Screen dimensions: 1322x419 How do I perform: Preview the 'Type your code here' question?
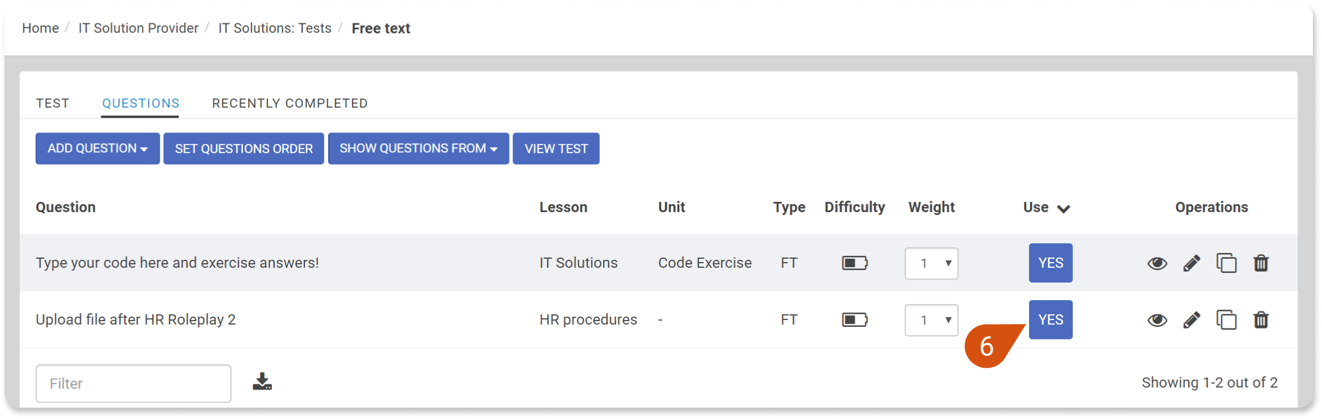(x=1157, y=263)
